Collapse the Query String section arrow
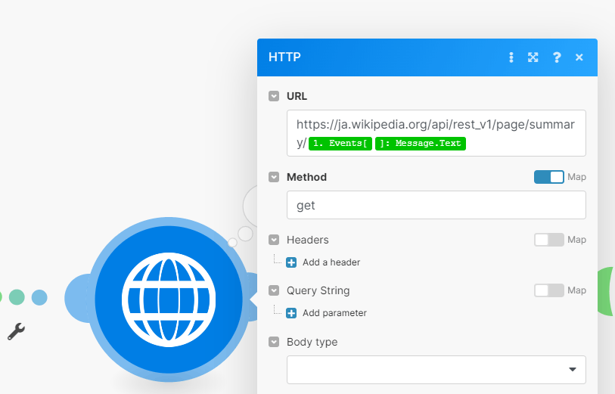 point(274,290)
